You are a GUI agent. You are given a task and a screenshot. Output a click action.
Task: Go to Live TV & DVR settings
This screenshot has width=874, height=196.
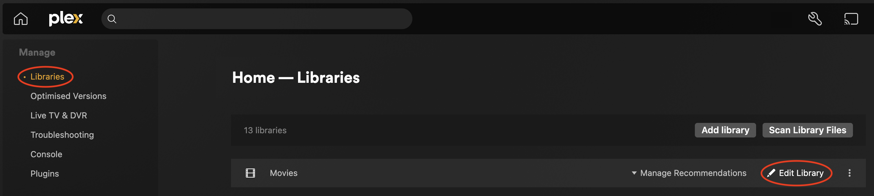[59, 115]
